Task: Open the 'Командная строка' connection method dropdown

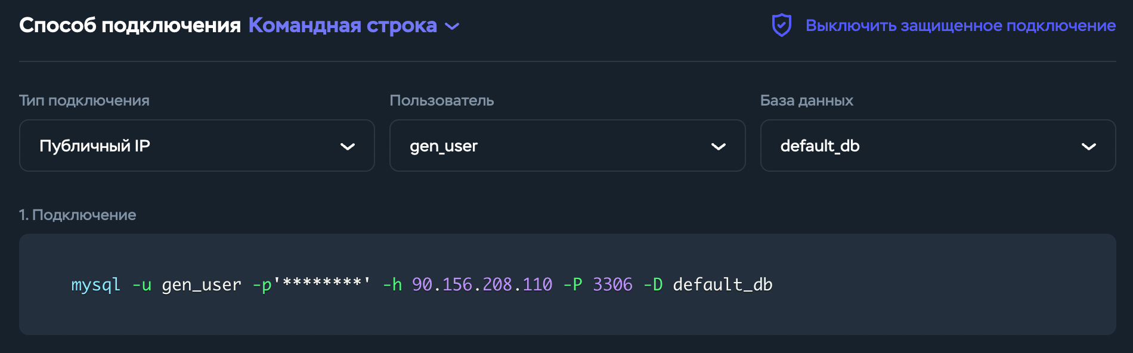Action: (x=342, y=26)
